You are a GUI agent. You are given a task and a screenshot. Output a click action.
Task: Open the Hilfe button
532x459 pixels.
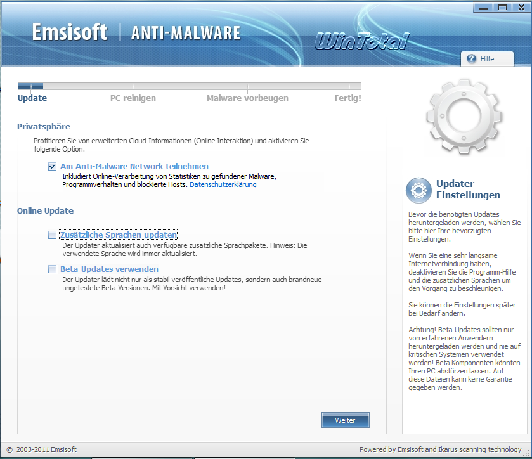[x=487, y=59]
